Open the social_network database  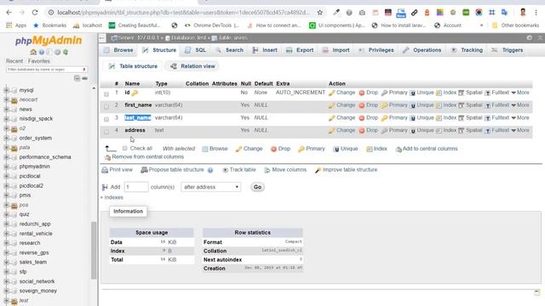point(37,281)
